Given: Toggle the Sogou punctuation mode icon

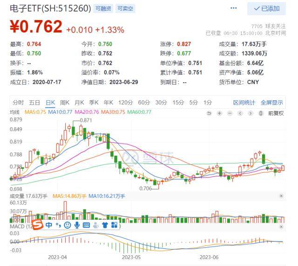Looking at the screenshot, I should [x=58, y=225].
